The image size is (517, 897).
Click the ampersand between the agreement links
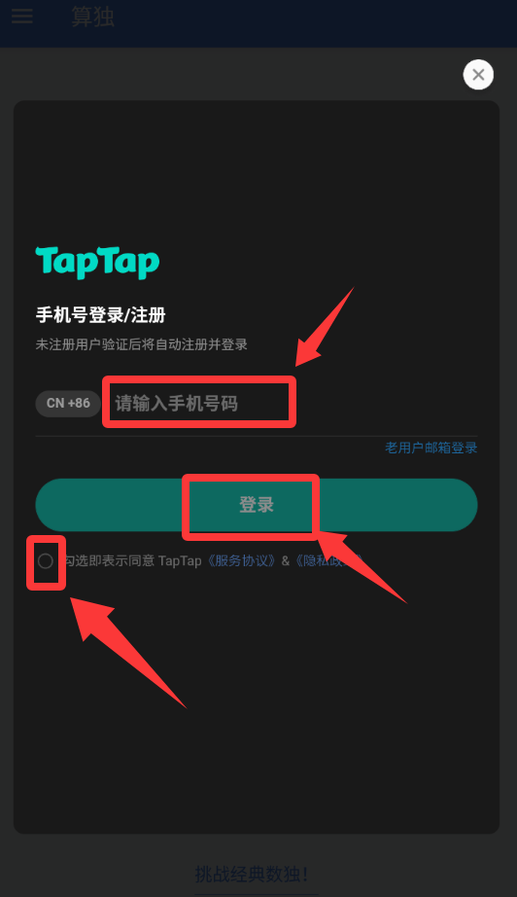tap(286, 561)
